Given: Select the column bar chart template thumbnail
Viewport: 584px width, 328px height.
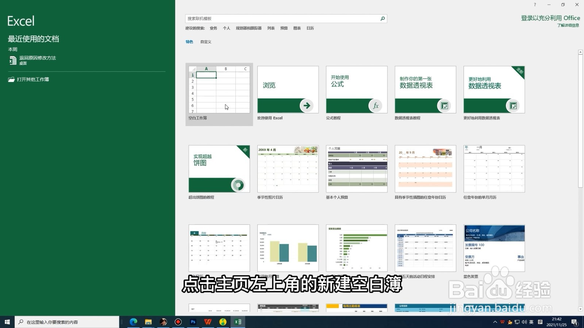Looking at the screenshot, I should 288,248.
